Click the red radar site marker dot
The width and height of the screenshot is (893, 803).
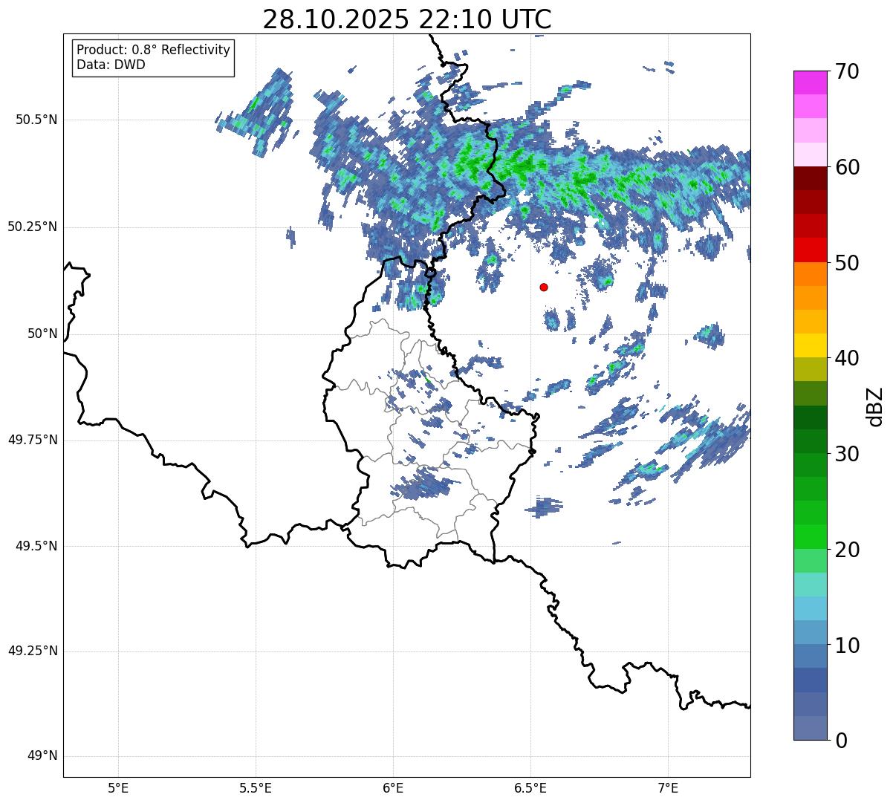point(544,287)
